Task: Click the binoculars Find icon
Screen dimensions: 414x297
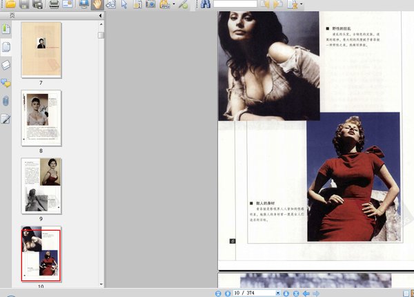Action: point(206,5)
